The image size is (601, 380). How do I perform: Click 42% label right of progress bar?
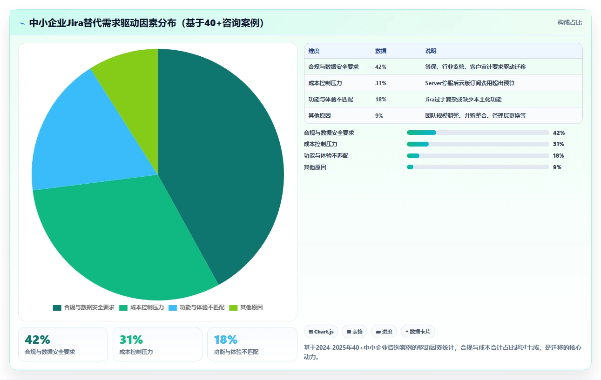click(559, 133)
